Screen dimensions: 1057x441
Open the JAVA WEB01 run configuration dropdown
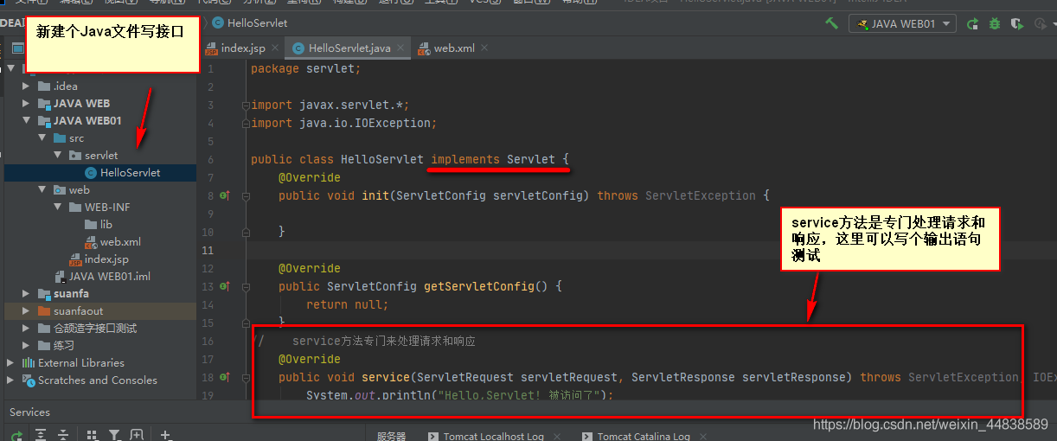point(902,24)
